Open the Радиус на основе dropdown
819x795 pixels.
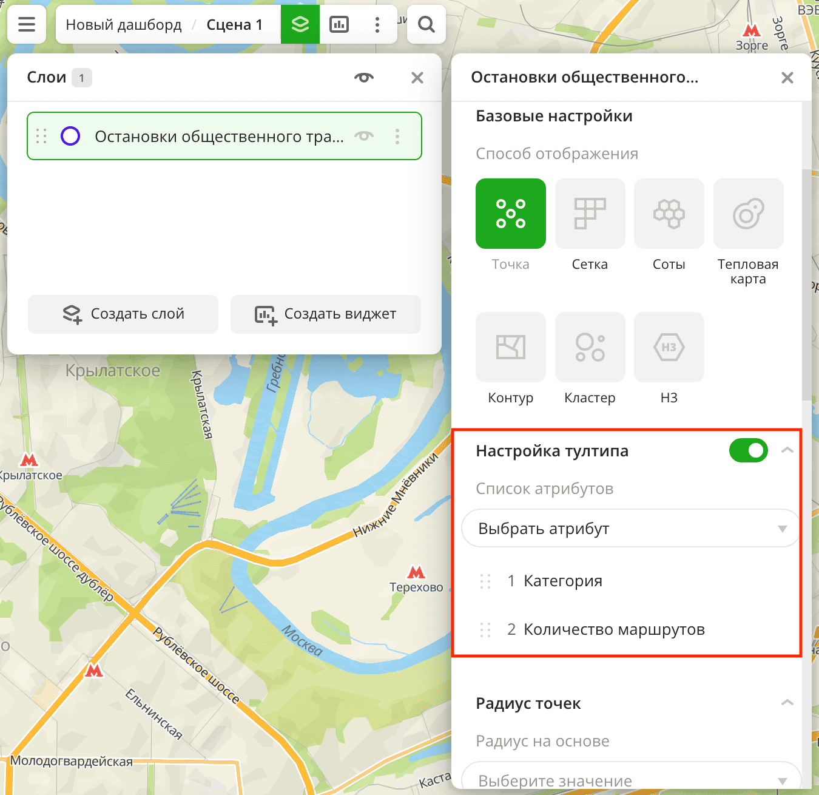pyautogui.click(x=631, y=779)
